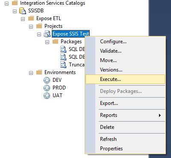Click the Expose SSIS Test project icon
The width and height of the screenshot is (171, 158).
coord(47,34)
